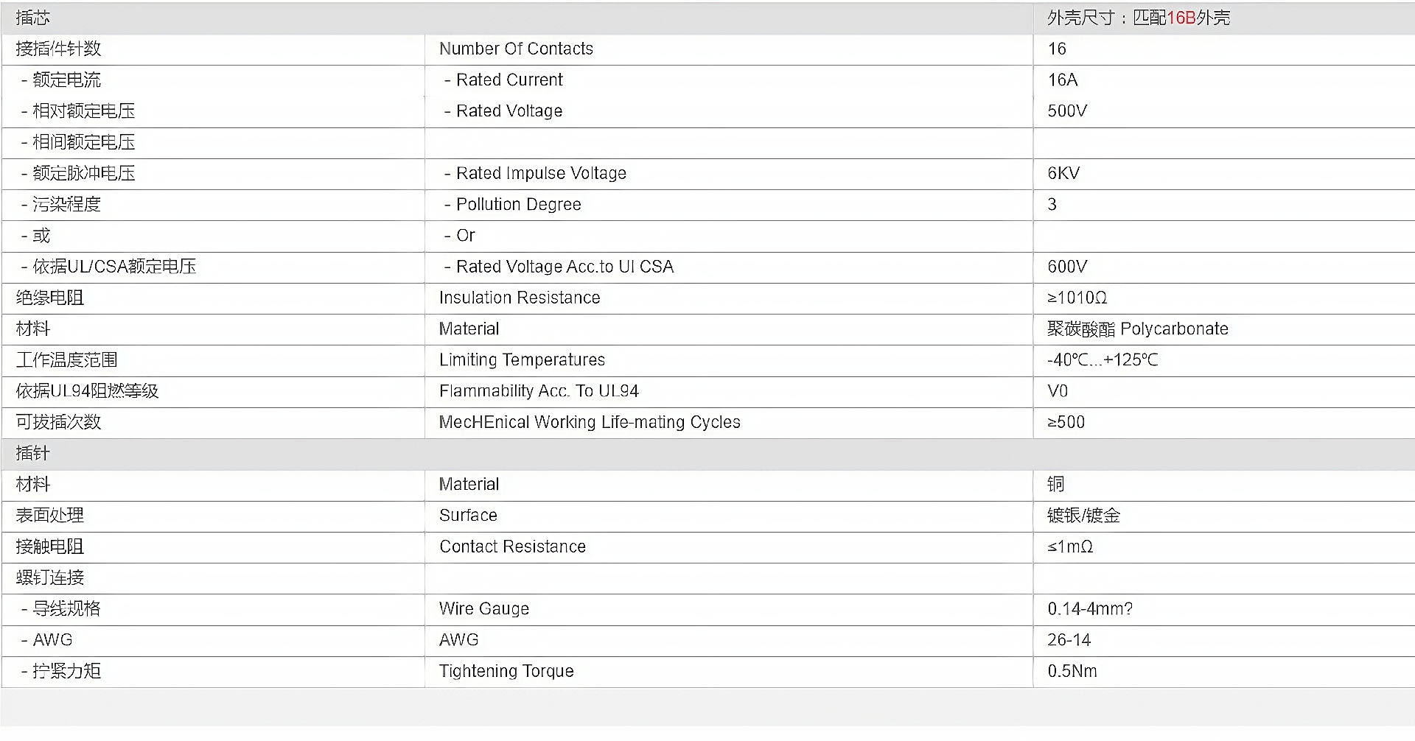Select the Number Of Contacts label
The image size is (1415, 741).
point(516,49)
